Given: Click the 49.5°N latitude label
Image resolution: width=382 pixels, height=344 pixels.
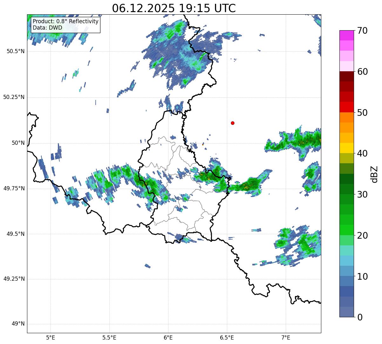Looking at the screenshot, I should (x=16, y=234).
